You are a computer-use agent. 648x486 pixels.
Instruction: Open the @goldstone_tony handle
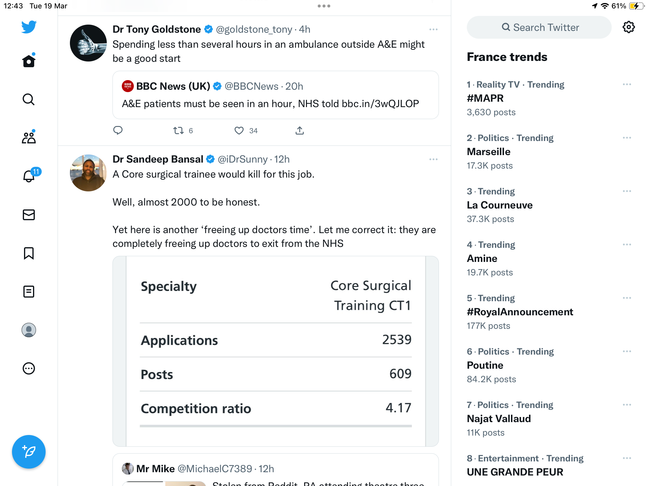tap(254, 29)
